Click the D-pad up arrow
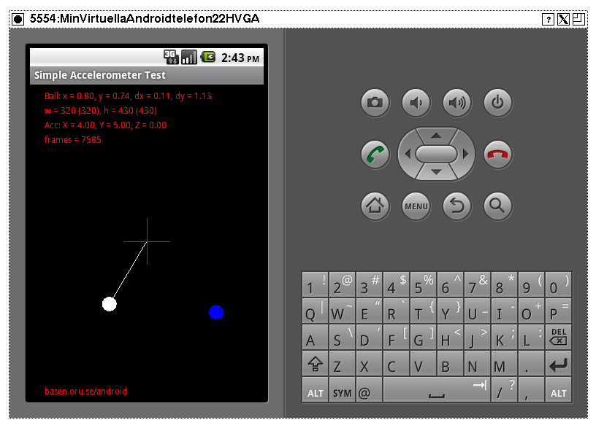This screenshot has width=596, height=428. (x=436, y=136)
